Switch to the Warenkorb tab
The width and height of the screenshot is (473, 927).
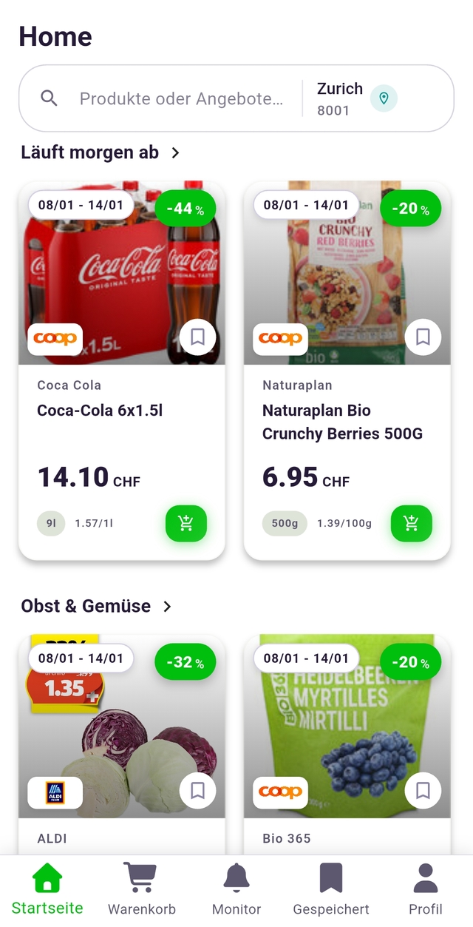[142, 890]
